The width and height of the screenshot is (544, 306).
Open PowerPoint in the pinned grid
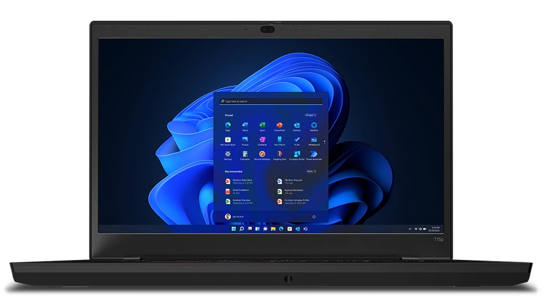point(280,126)
